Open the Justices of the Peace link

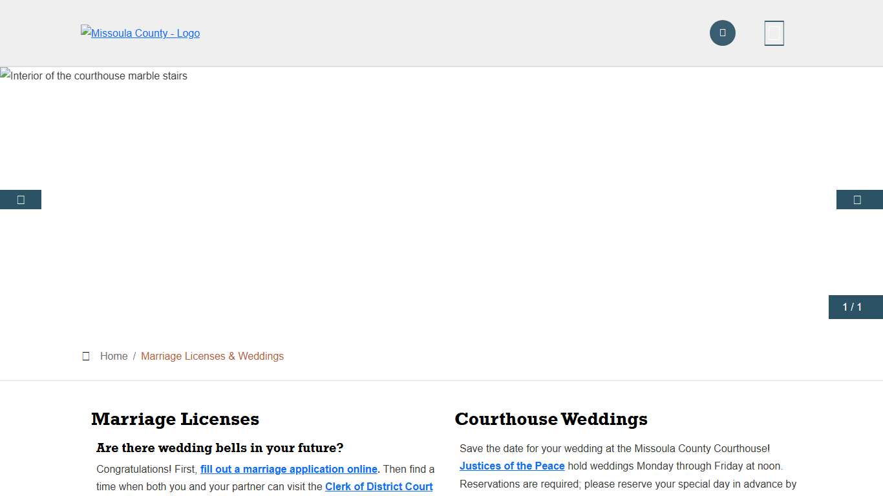tap(512, 466)
